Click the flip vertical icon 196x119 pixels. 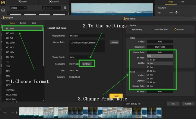coord(176,12)
